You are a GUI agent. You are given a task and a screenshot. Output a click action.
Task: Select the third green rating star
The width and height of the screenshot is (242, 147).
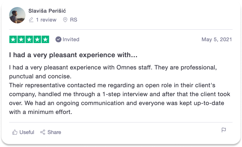pyautogui.click(x=29, y=39)
